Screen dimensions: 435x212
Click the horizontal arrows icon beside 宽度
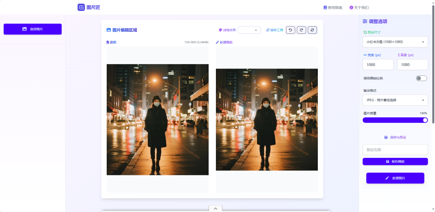click(365, 55)
